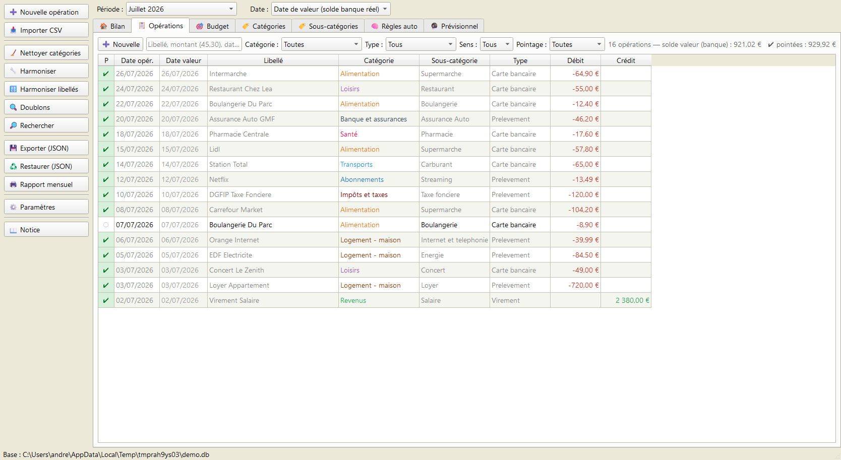Open the Prévisionnel tab
Image resolution: width=841 pixels, height=460 pixels.
click(x=454, y=26)
